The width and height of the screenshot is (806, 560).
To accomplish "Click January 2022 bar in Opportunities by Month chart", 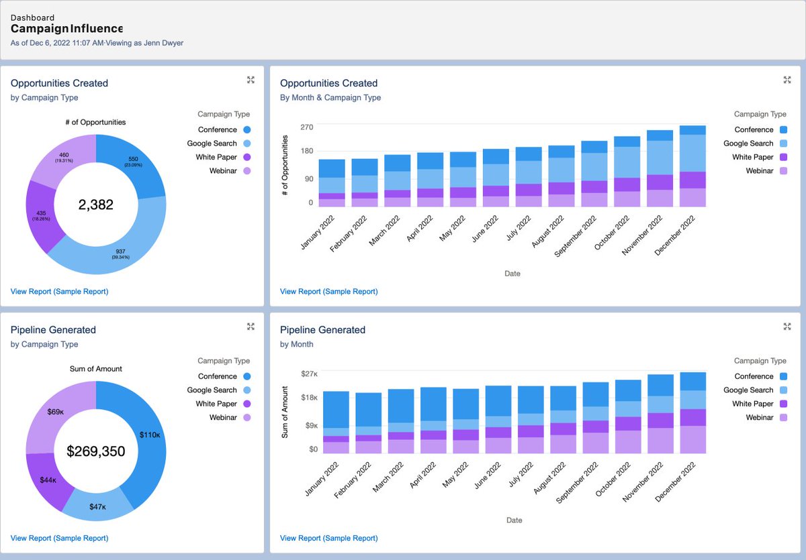I will pyautogui.click(x=332, y=182).
